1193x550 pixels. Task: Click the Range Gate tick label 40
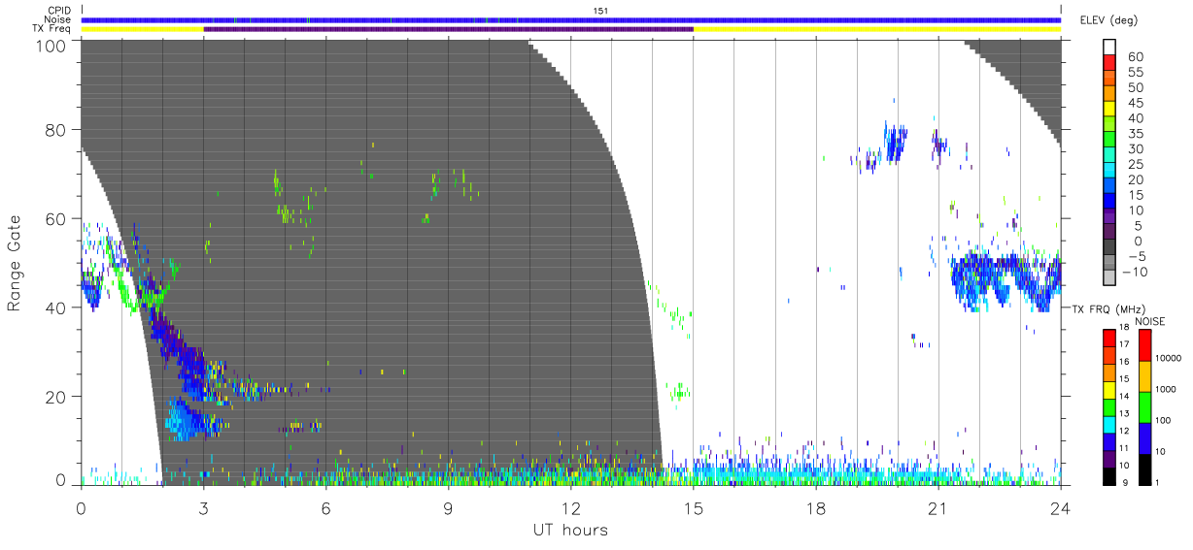pyautogui.click(x=56, y=308)
